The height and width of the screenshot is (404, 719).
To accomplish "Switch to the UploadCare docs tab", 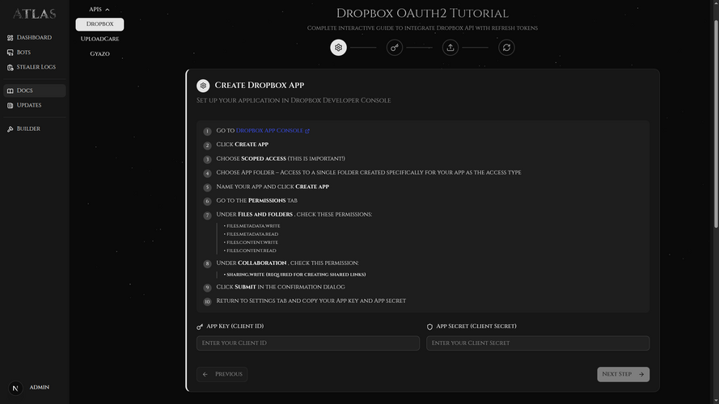I will (99, 39).
